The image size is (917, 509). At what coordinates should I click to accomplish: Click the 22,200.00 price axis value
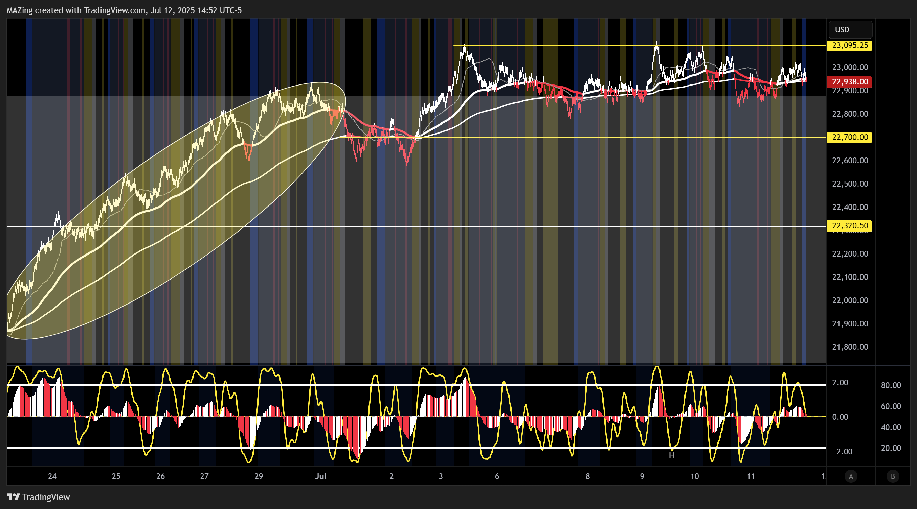pyautogui.click(x=850, y=254)
